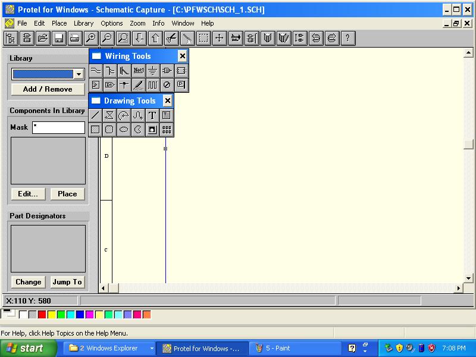Pick the red swatch in Paint palette
This screenshot has height=357, width=476.
coord(42,315)
